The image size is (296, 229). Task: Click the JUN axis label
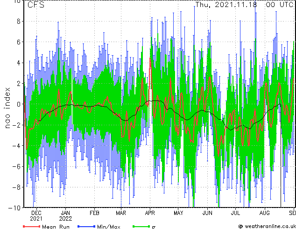point(207,213)
